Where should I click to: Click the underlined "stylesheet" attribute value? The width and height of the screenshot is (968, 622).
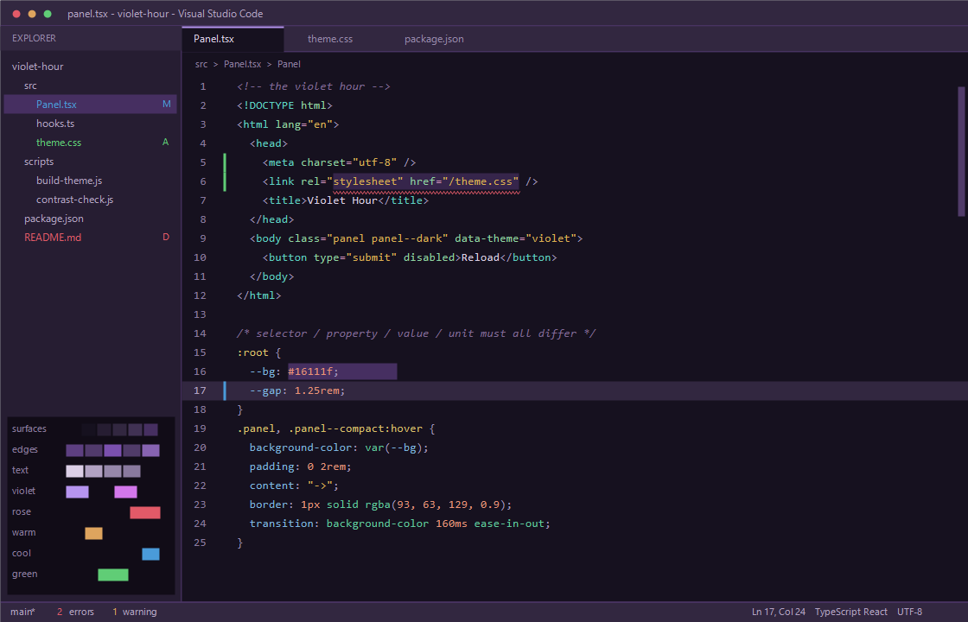coord(368,181)
